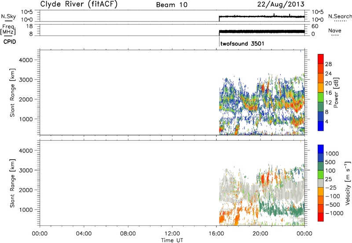Image resolution: width=352 pixels, height=243 pixels.
Task: Click the CPID start marker line near 16:00
Action: click(219, 42)
